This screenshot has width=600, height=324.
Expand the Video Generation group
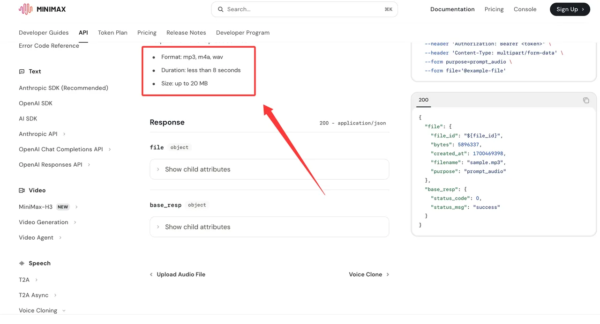coord(47,222)
